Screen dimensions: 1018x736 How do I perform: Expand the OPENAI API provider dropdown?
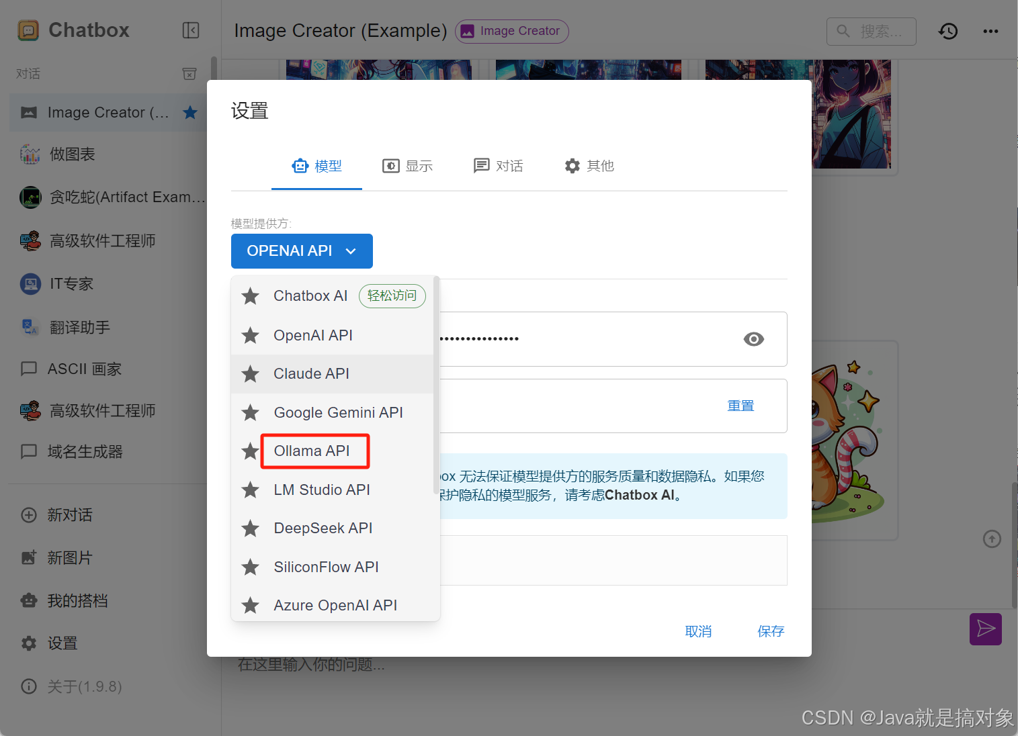coord(302,251)
